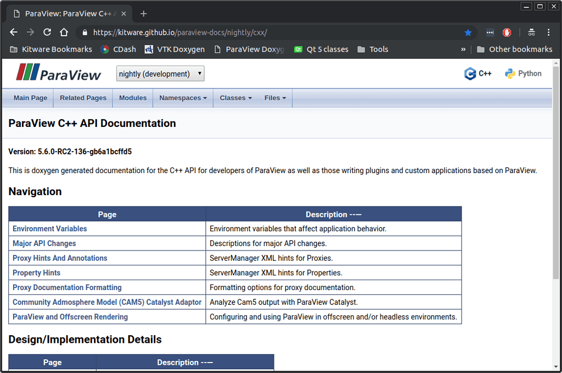Click the Navigation section heading

click(35, 192)
